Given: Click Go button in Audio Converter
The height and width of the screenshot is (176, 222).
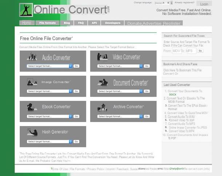Looking at the screenshot, I should click(76, 66).
